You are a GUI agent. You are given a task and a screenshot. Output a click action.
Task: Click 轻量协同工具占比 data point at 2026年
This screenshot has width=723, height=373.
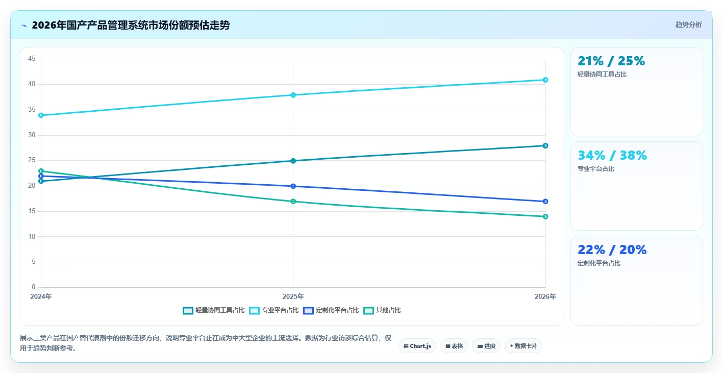click(x=545, y=145)
